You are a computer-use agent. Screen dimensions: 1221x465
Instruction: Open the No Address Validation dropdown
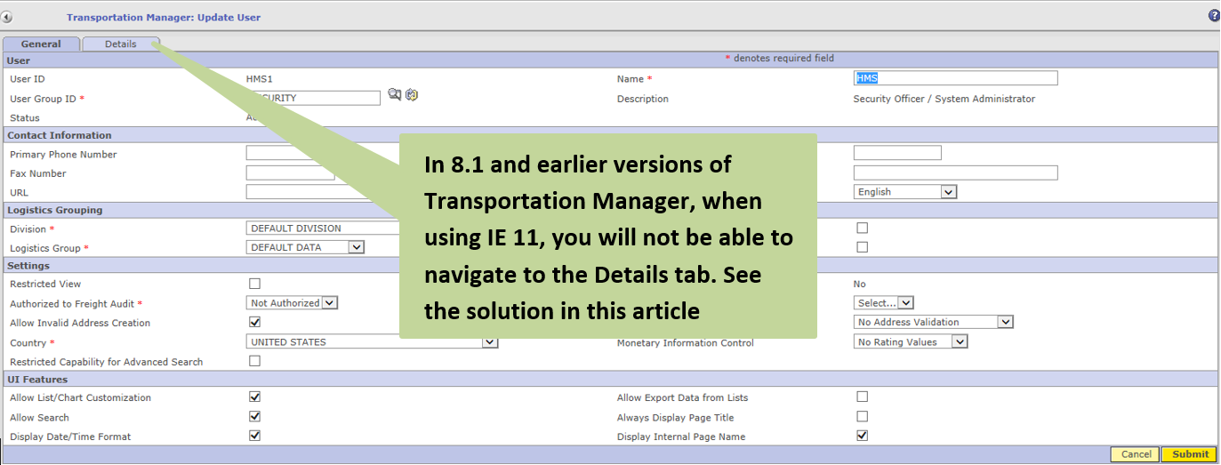(934, 323)
